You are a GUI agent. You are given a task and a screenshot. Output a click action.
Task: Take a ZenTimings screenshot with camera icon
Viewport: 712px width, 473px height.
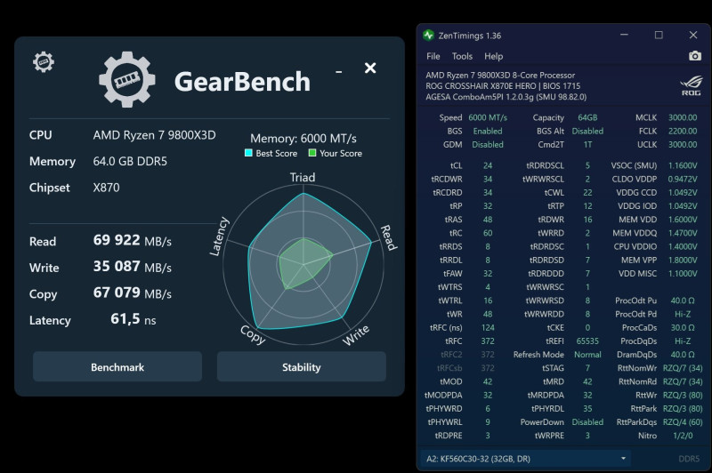pos(695,56)
